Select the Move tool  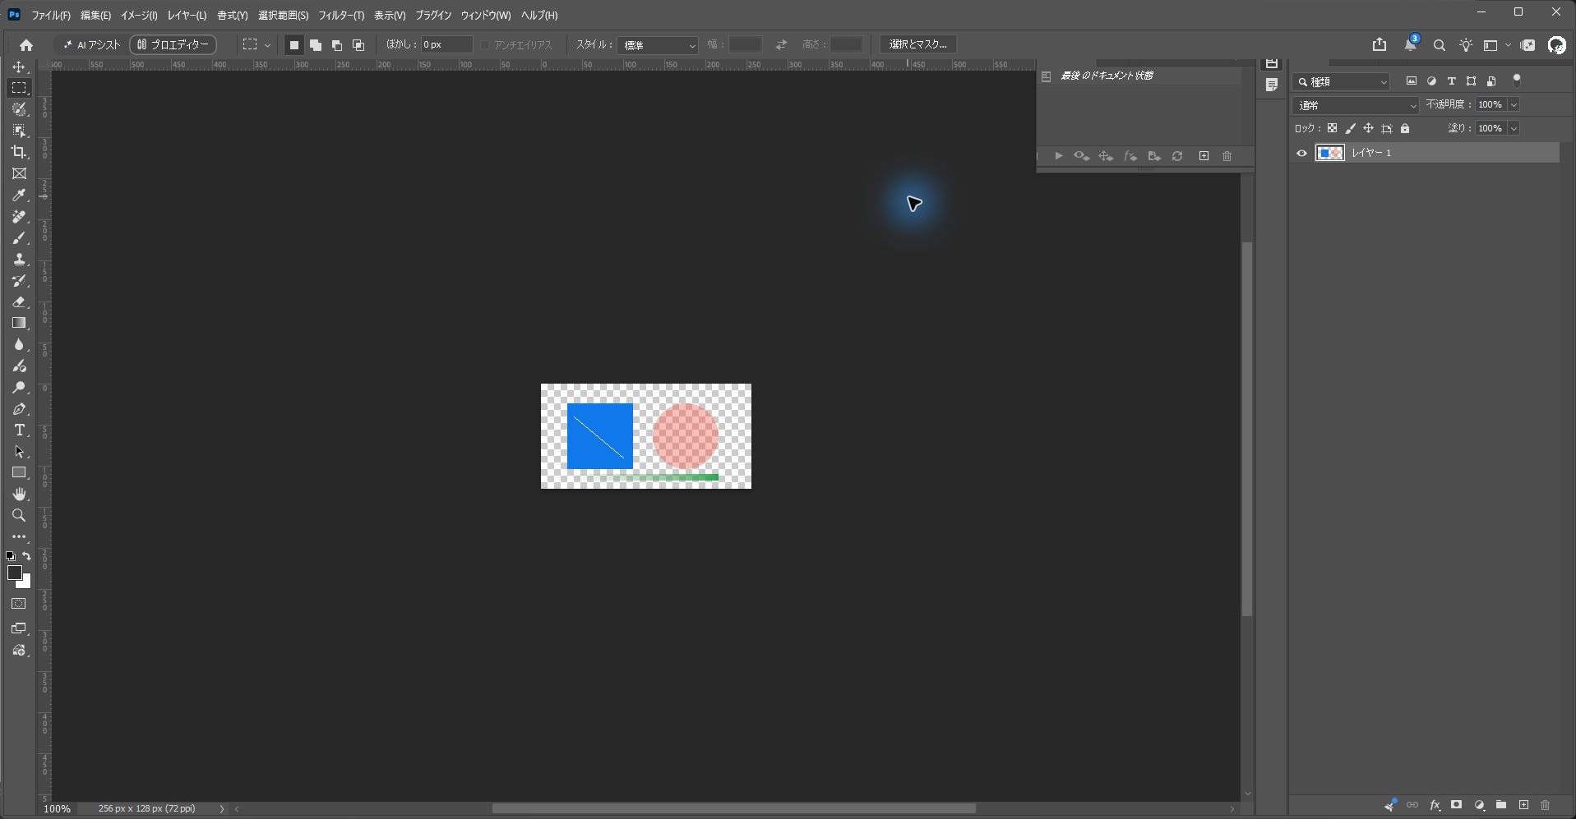[x=19, y=67]
